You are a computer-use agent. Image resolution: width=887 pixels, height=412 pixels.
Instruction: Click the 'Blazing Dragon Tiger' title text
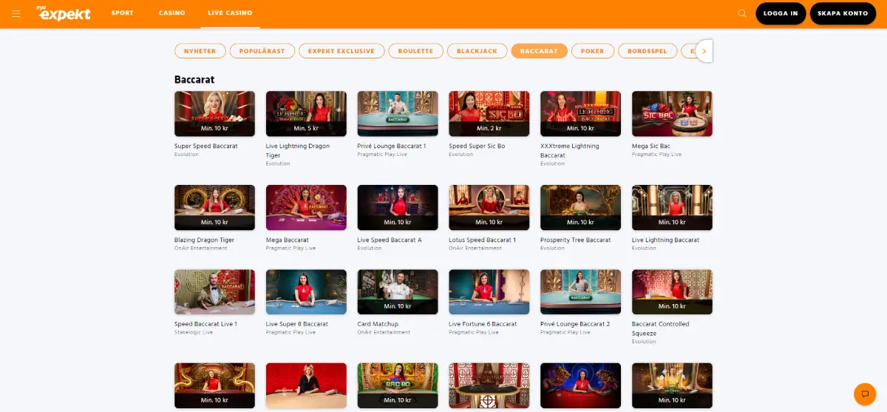204,240
